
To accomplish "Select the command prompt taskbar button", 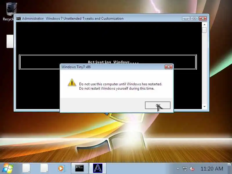I will pos(79,168).
